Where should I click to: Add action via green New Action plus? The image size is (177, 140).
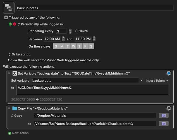[x=10, y=133]
